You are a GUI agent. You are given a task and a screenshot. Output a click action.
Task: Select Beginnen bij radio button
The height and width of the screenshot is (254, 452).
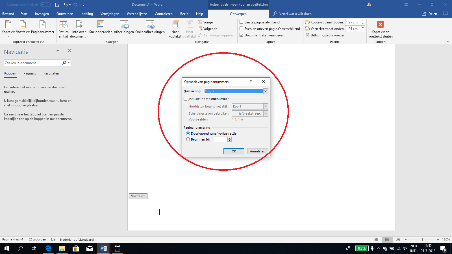click(x=188, y=139)
